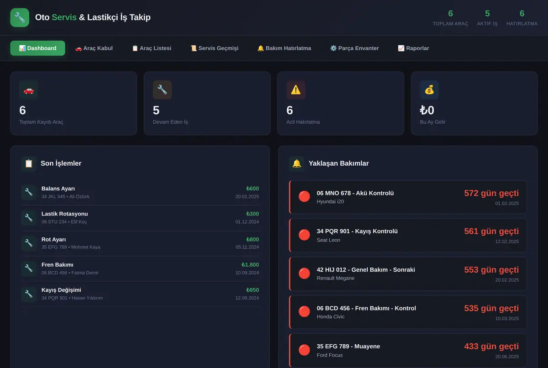548x368 pixels.
Task: Click the red dot for 42 HIJ 012
Action: pos(304,273)
